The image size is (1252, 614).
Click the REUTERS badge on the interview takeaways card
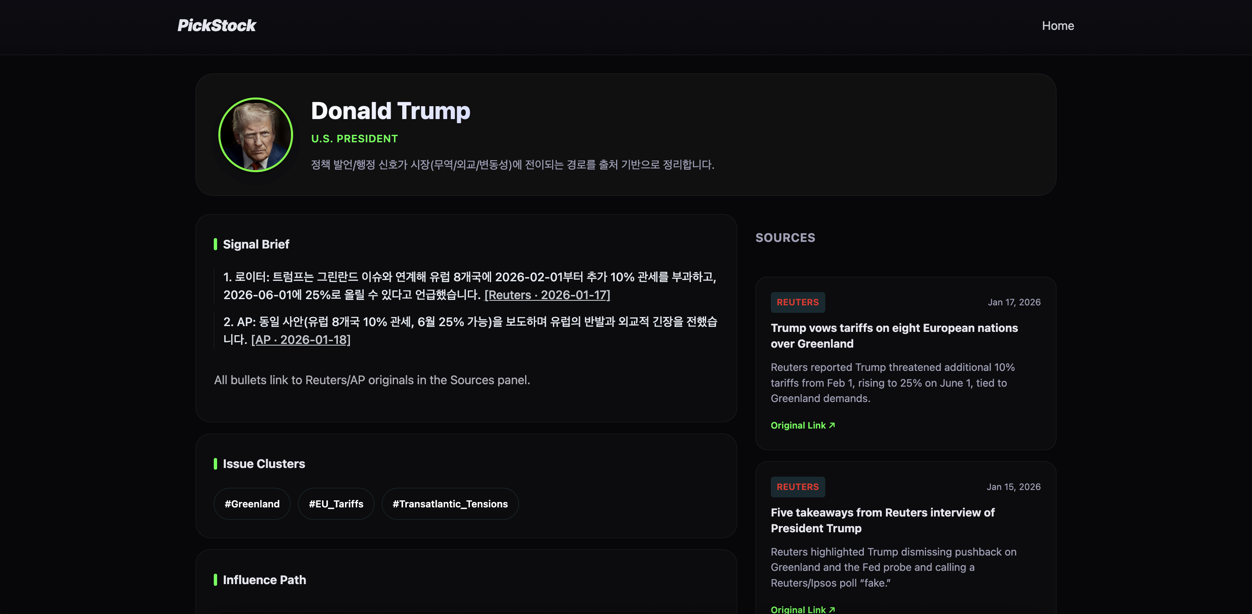797,487
